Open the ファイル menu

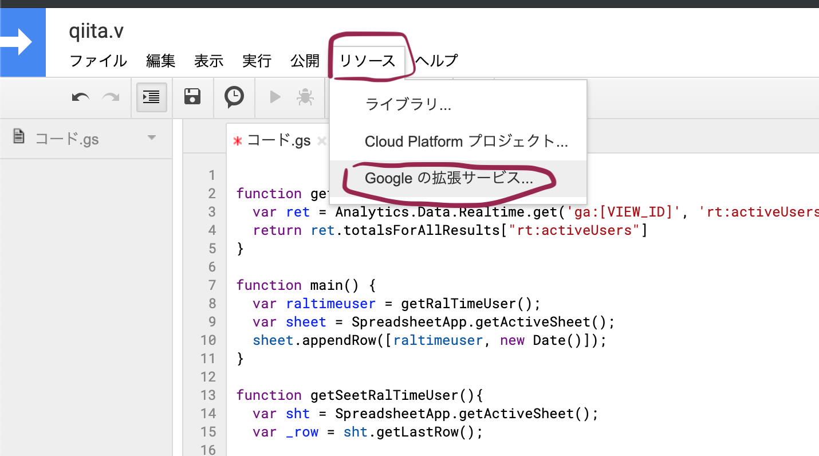click(98, 61)
